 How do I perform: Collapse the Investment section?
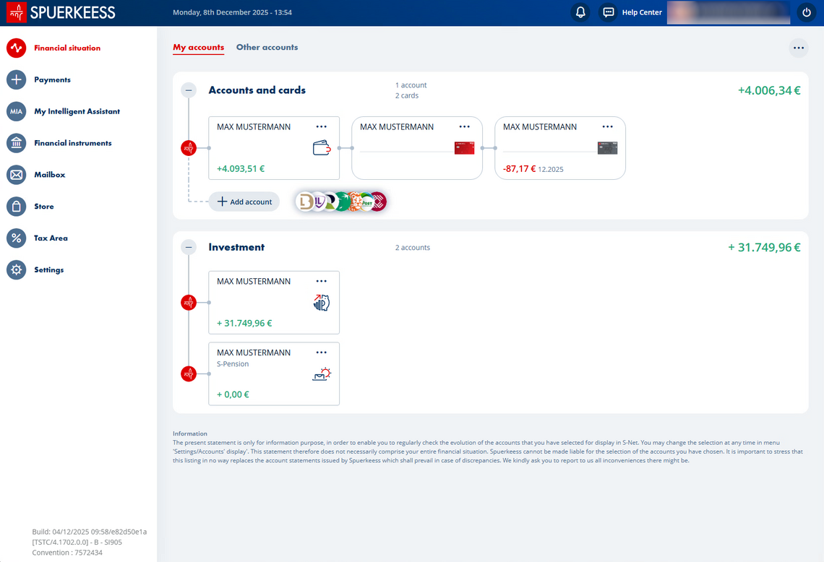coord(189,247)
